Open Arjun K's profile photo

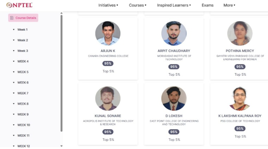(x=108, y=33)
